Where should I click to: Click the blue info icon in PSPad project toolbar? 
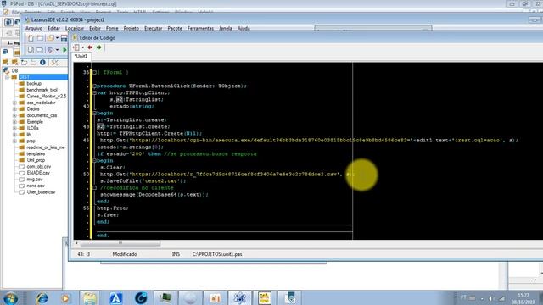pyautogui.click(x=42, y=63)
